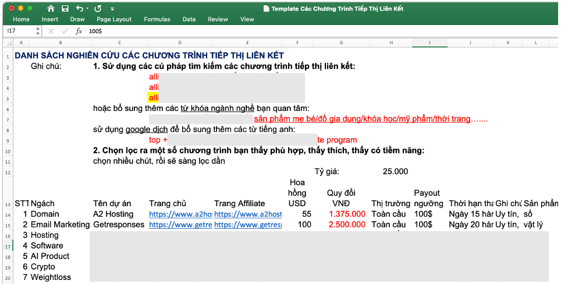Open the Review tab
Image resolution: width=561 pixels, height=284 pixels.
click(x=218, y=19)
